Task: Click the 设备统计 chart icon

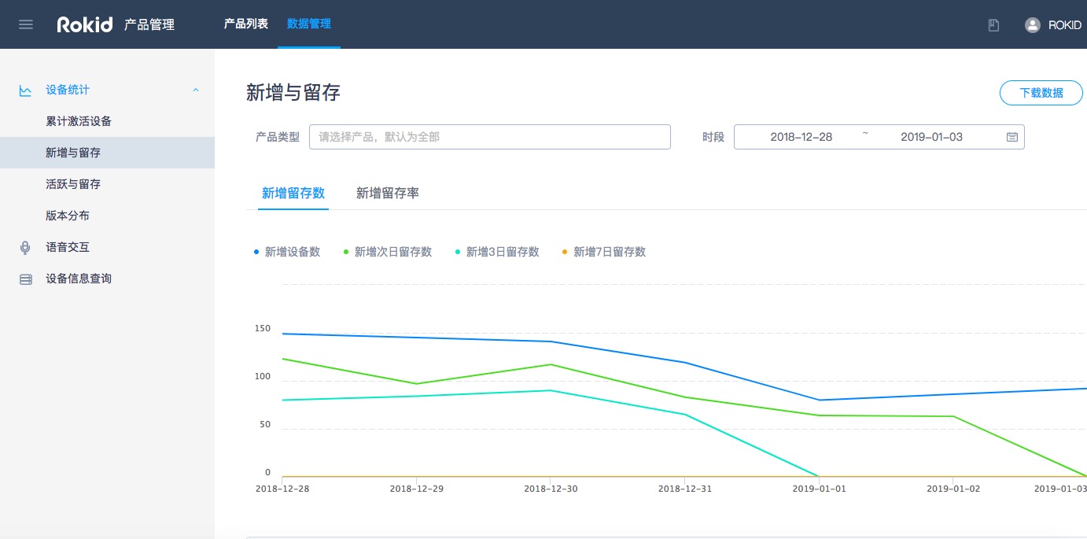Action: tap(25, 90)
